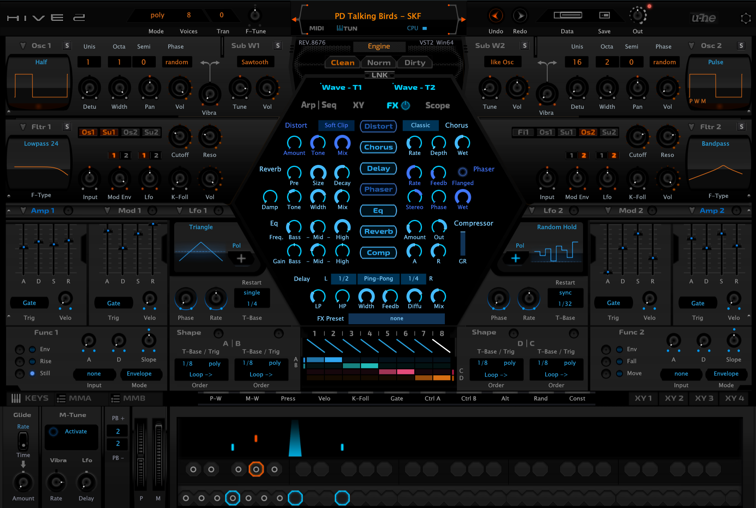The image size is (756, 508).
Task: Solo Fltr 2 with the S button
Action: click(741, 127)
